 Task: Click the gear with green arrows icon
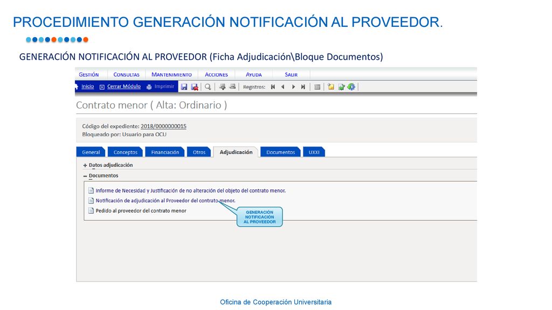tap(351, 87)
